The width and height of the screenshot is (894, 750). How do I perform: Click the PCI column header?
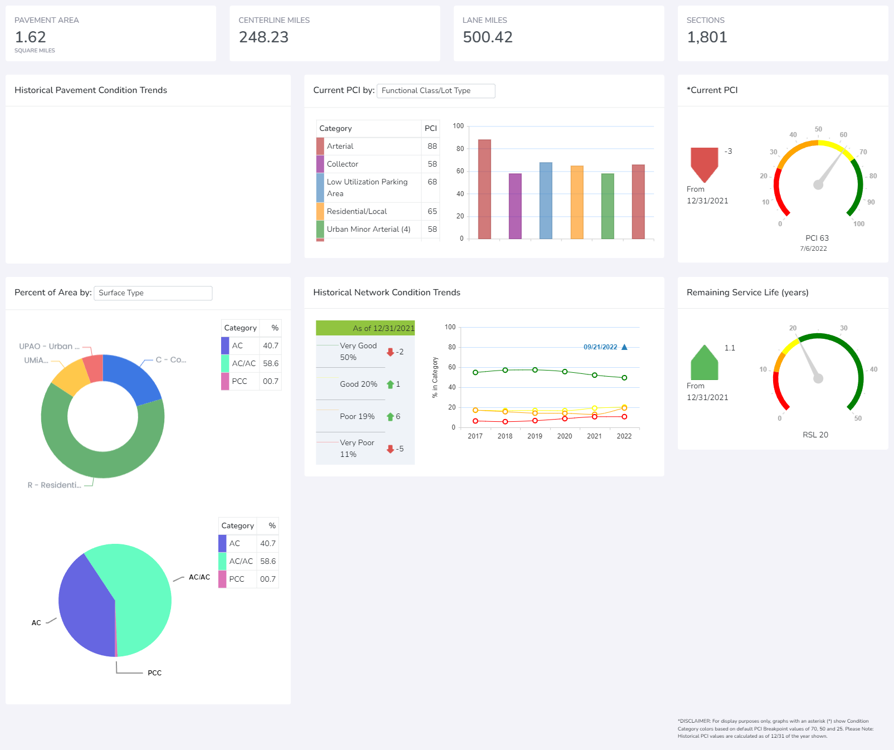pyautogui.click(x=431, y=129)
